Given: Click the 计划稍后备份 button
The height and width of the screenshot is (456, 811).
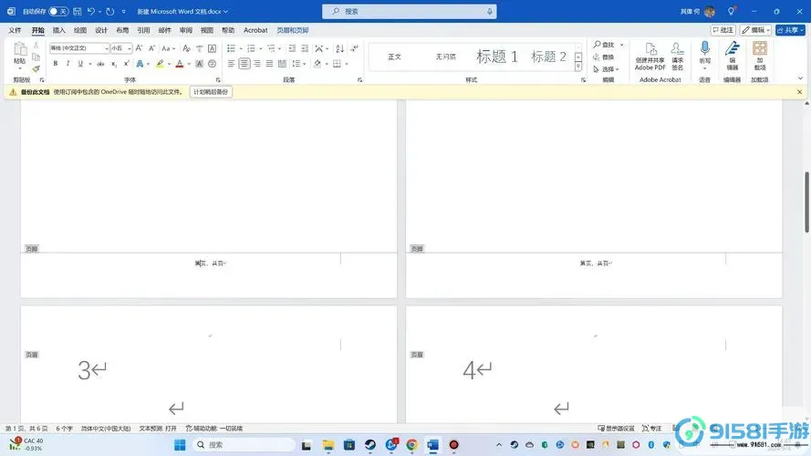Looking at the screenshot, I should (211, 92).
